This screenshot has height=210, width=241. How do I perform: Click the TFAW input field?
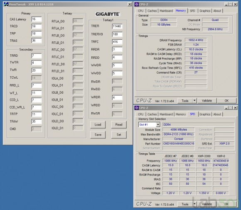tap(37, 122)
